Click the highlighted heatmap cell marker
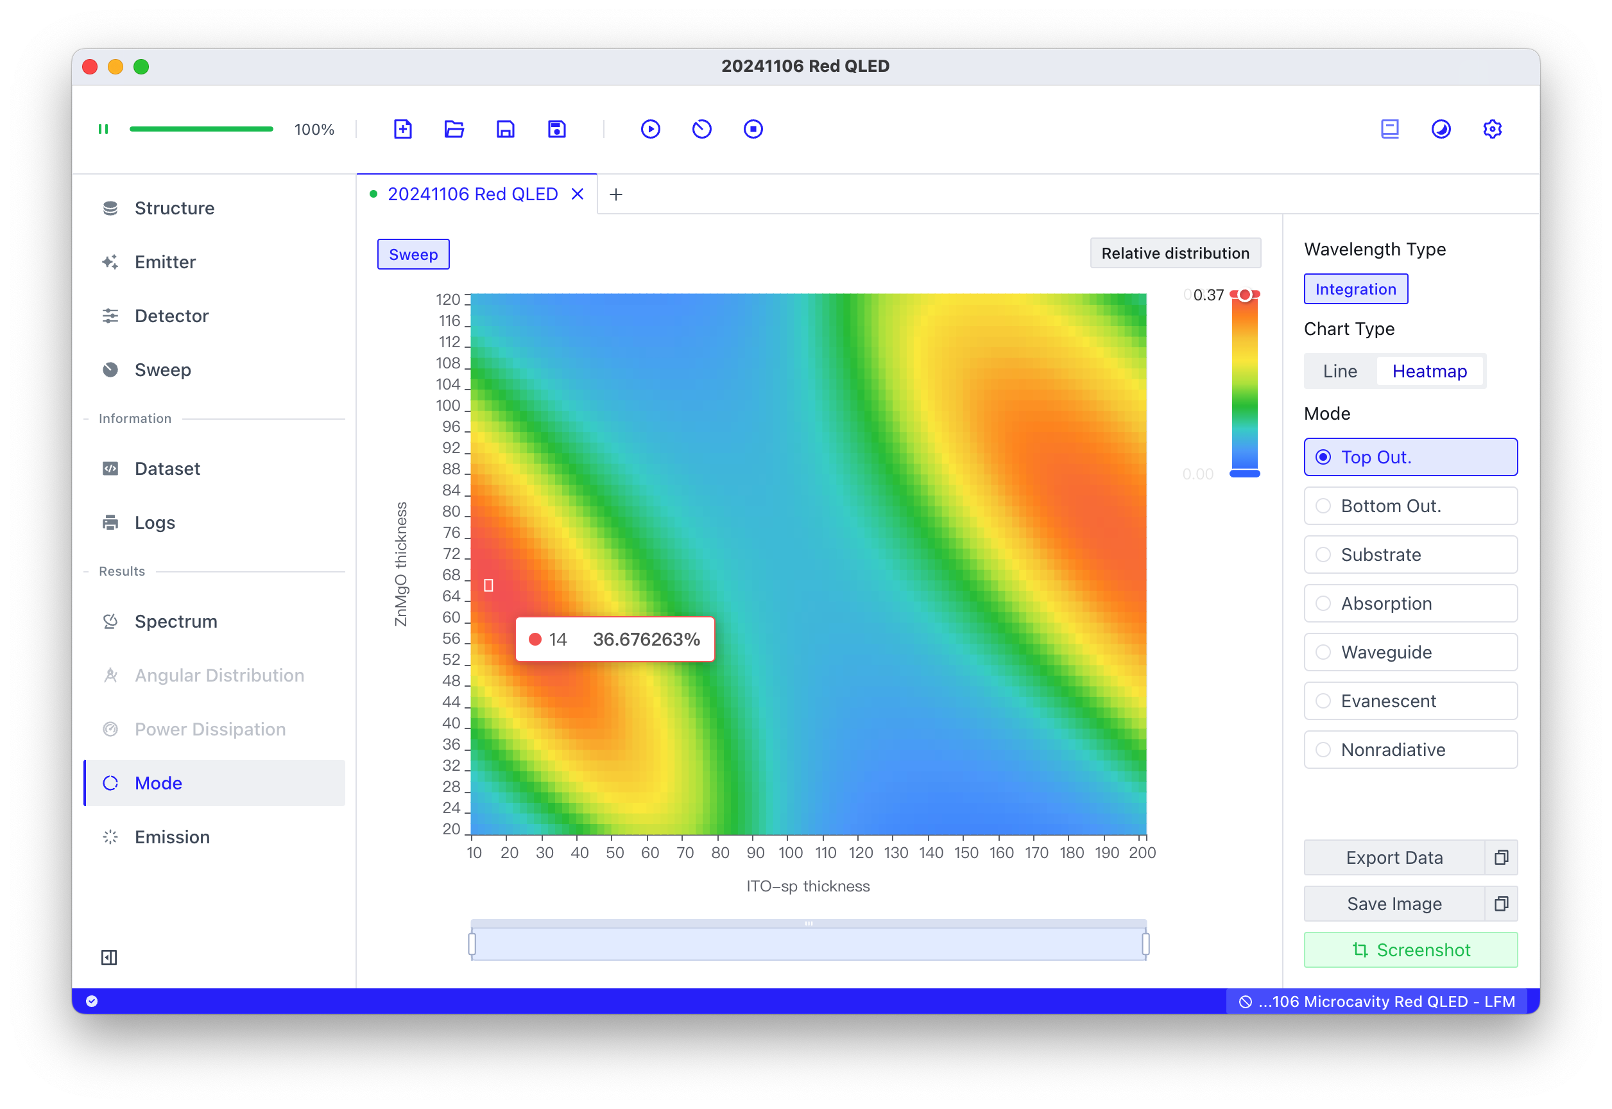Image resolution: width=1612 pixels, height=1109 pixels. [488, 586]
